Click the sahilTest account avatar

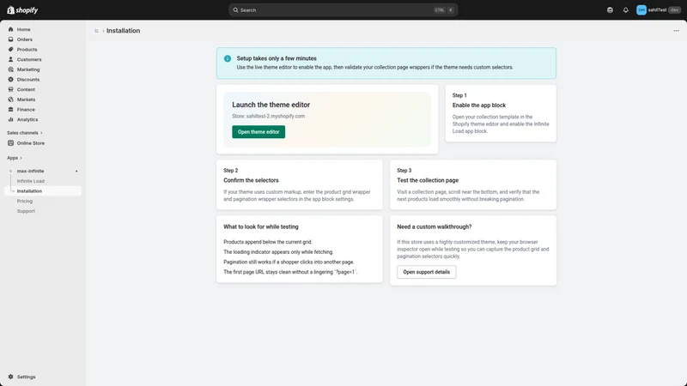point(641,10)
